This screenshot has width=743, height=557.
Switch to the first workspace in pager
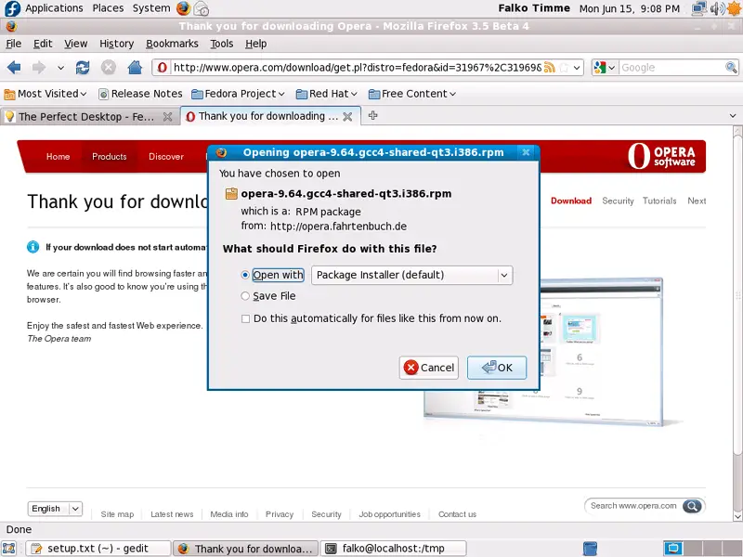[672, 549]
